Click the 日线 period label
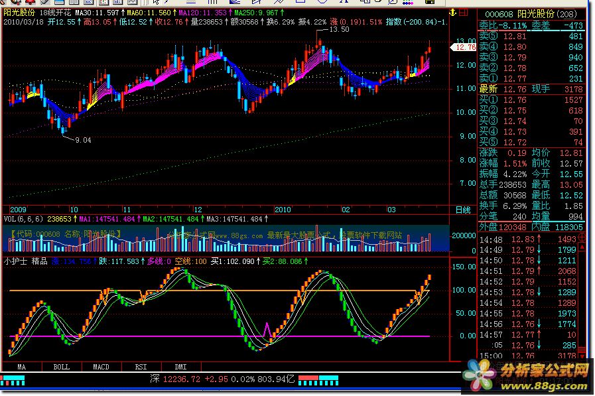This screenshot has width=595, height=396. click(x=462, y=210)
